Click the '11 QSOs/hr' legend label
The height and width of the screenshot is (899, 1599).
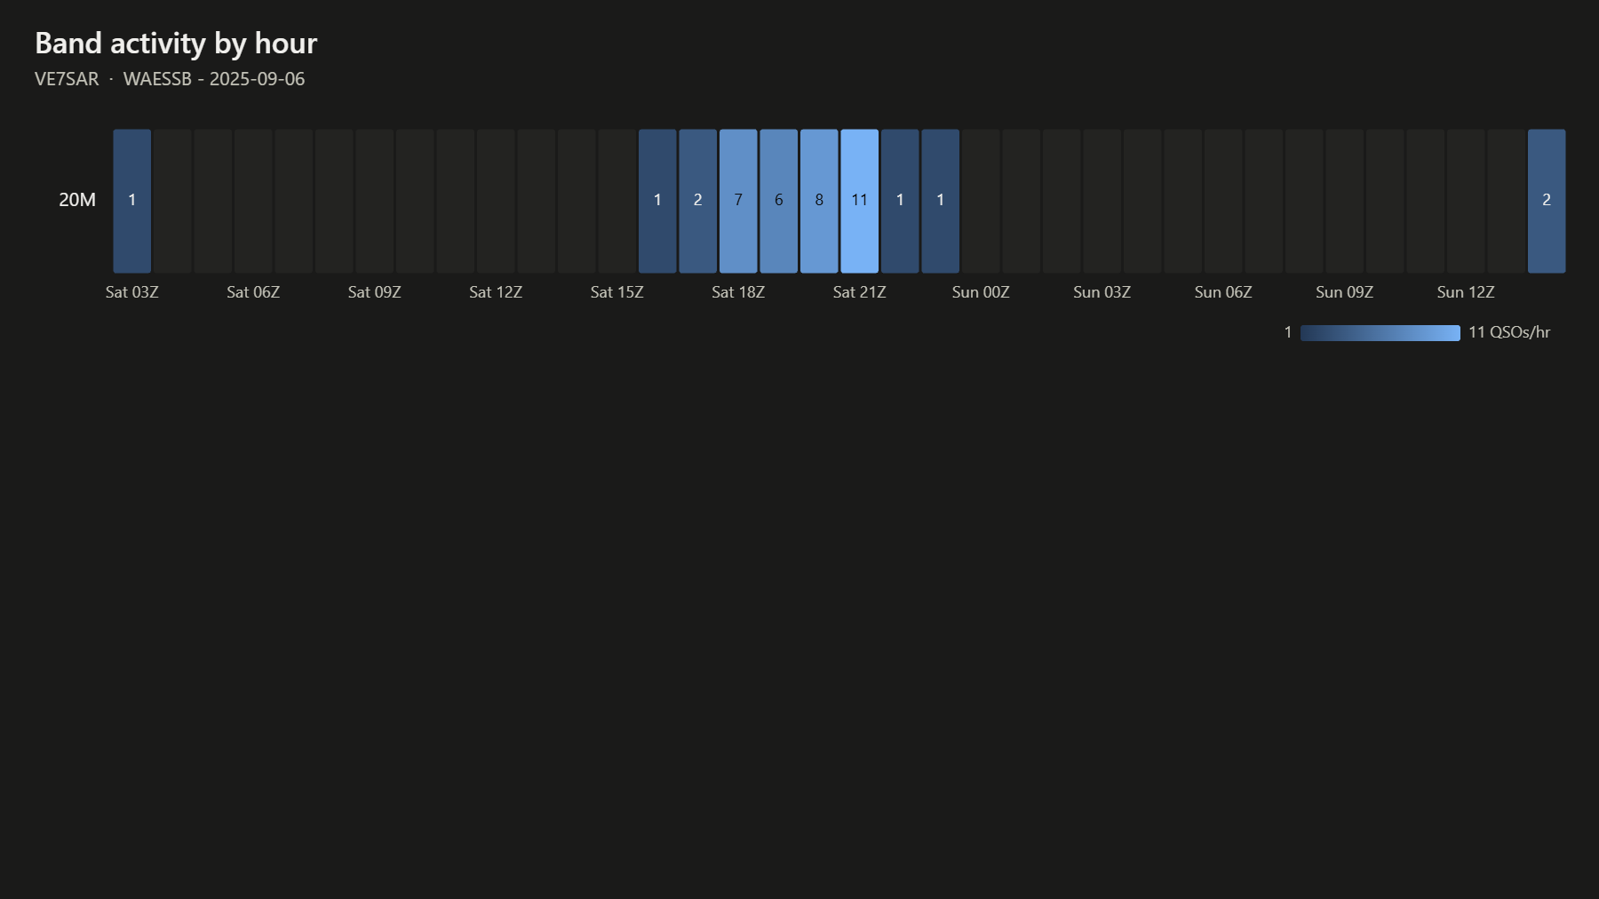pyautogui.click(x=1509, y=332)
